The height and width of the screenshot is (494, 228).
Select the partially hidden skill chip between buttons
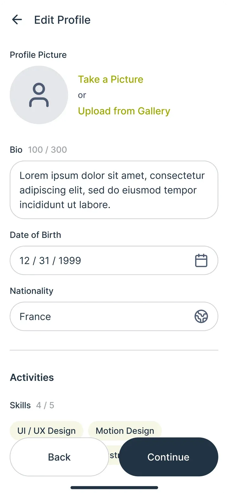(114, 455)
